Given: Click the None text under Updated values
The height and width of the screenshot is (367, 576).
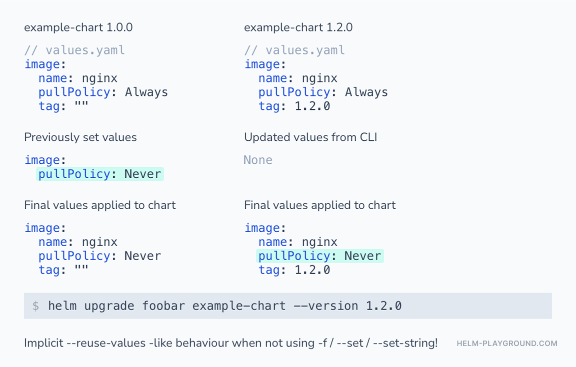Looking at the screenshot, I should point(258,160).
